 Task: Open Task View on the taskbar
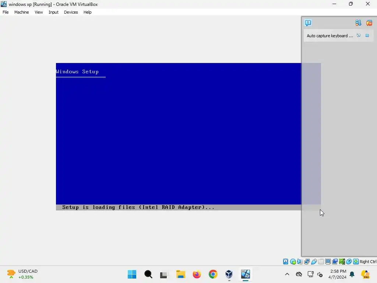coord(164,274)
